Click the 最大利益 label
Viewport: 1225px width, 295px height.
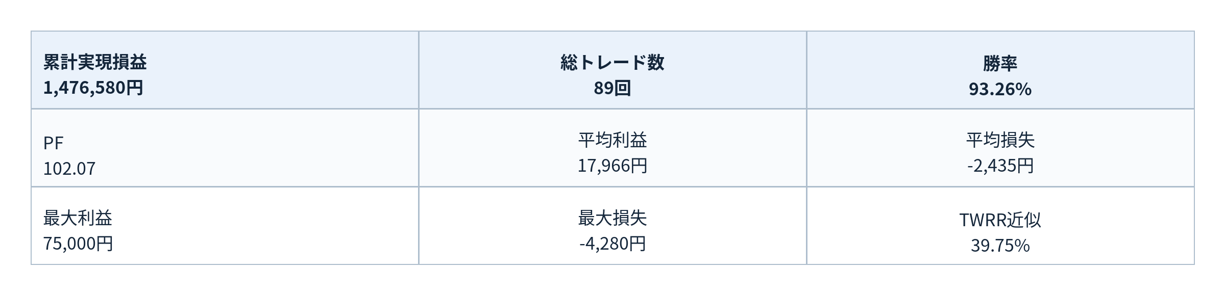(78, 218)
